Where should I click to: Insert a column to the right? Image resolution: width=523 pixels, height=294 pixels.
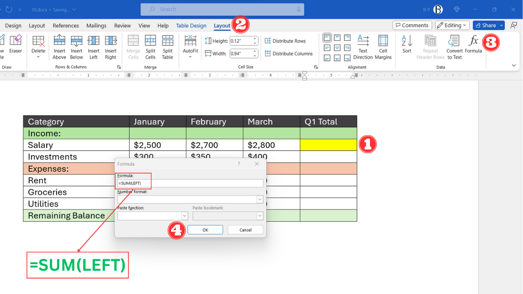111,46
